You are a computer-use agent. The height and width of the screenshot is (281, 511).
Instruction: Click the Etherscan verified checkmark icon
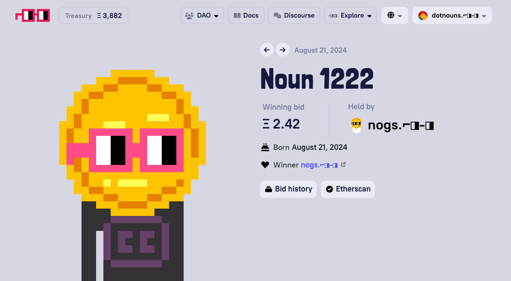[330, 189]
